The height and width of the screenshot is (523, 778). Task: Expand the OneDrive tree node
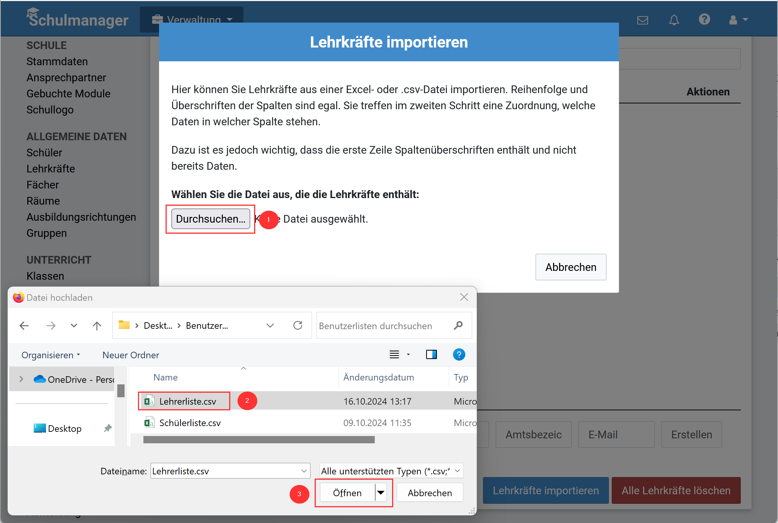21,379
